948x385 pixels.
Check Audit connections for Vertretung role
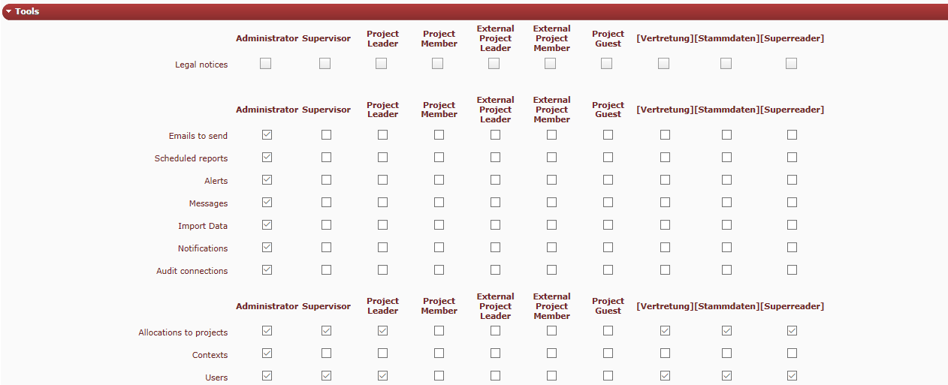tap(665, 270)
